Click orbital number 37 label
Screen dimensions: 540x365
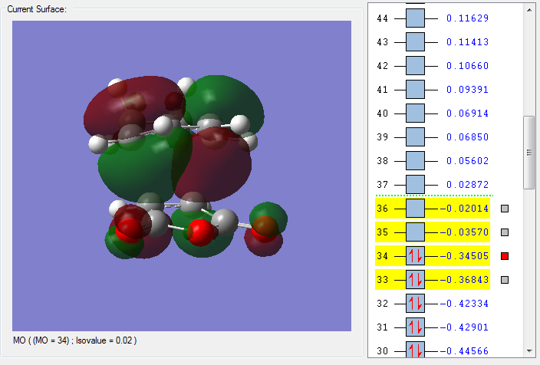[x=382, y=185]
